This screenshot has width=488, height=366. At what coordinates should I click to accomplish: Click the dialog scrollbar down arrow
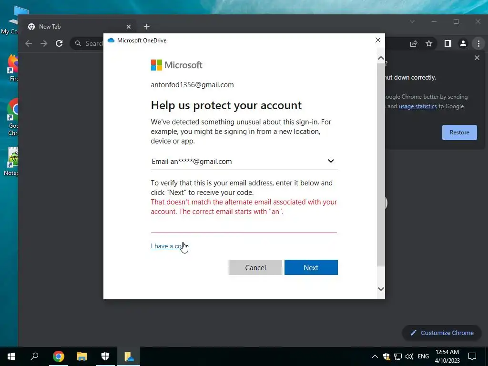point(381,289)
